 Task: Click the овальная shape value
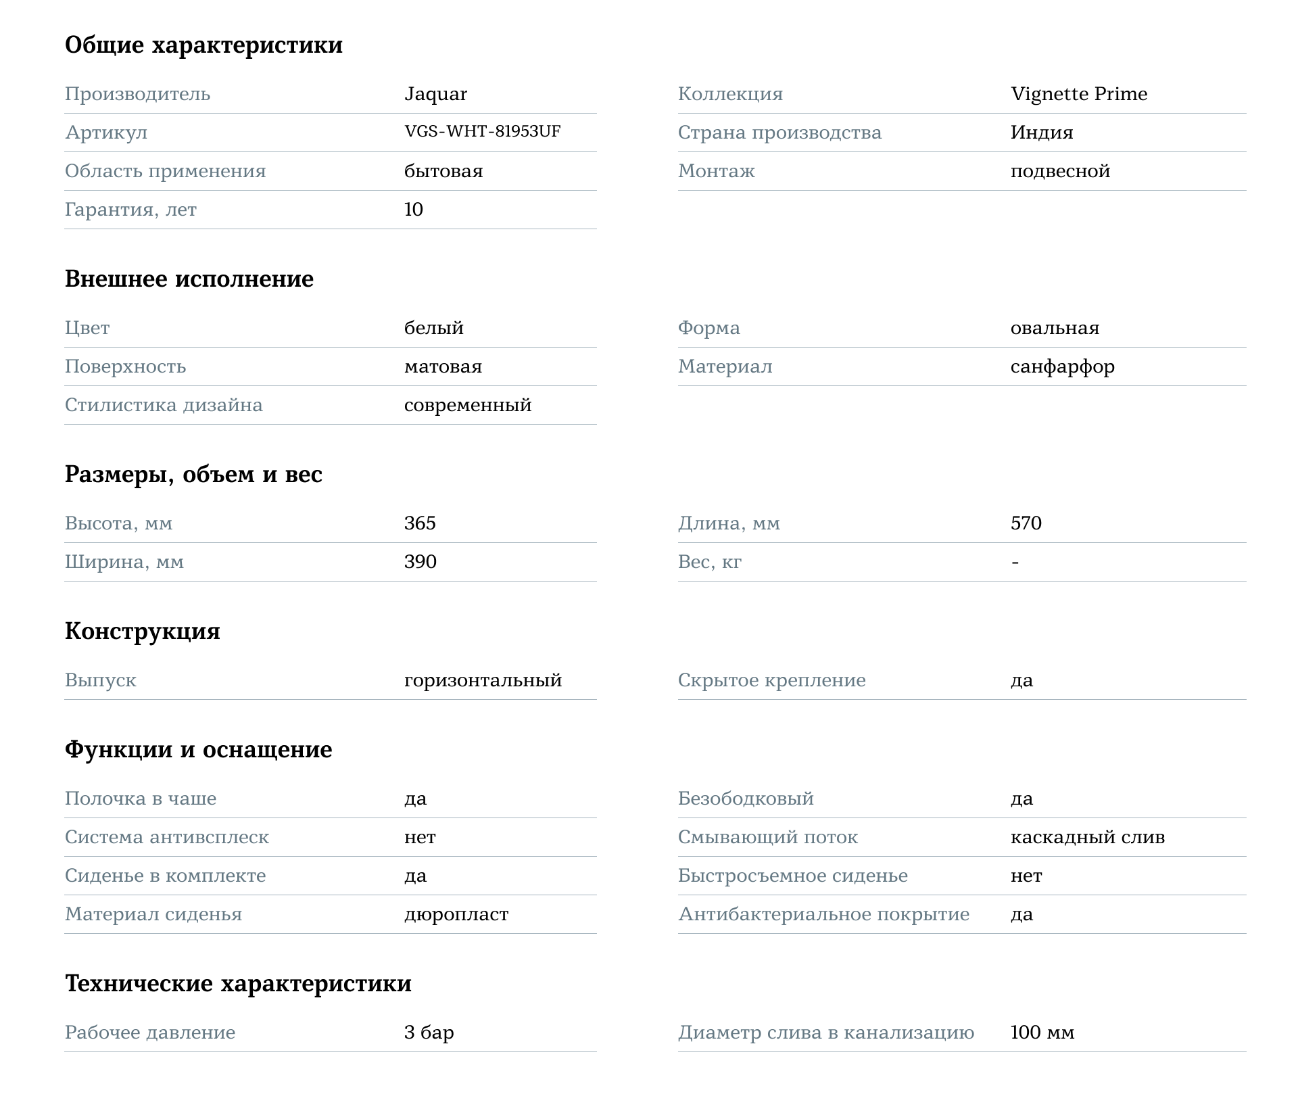1055,328
